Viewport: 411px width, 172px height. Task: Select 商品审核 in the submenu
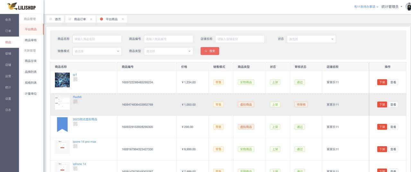coord(31,40)
